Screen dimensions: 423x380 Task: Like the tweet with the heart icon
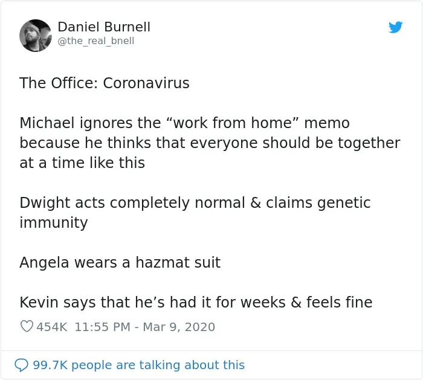[x=27, y=326]
